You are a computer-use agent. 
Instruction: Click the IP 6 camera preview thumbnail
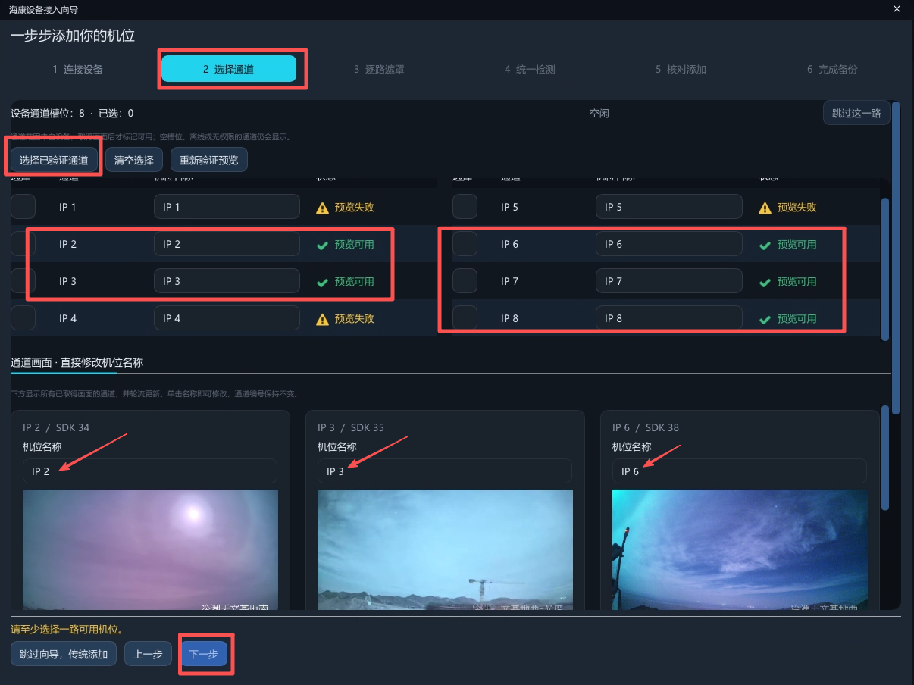click(x=740, y=549)
